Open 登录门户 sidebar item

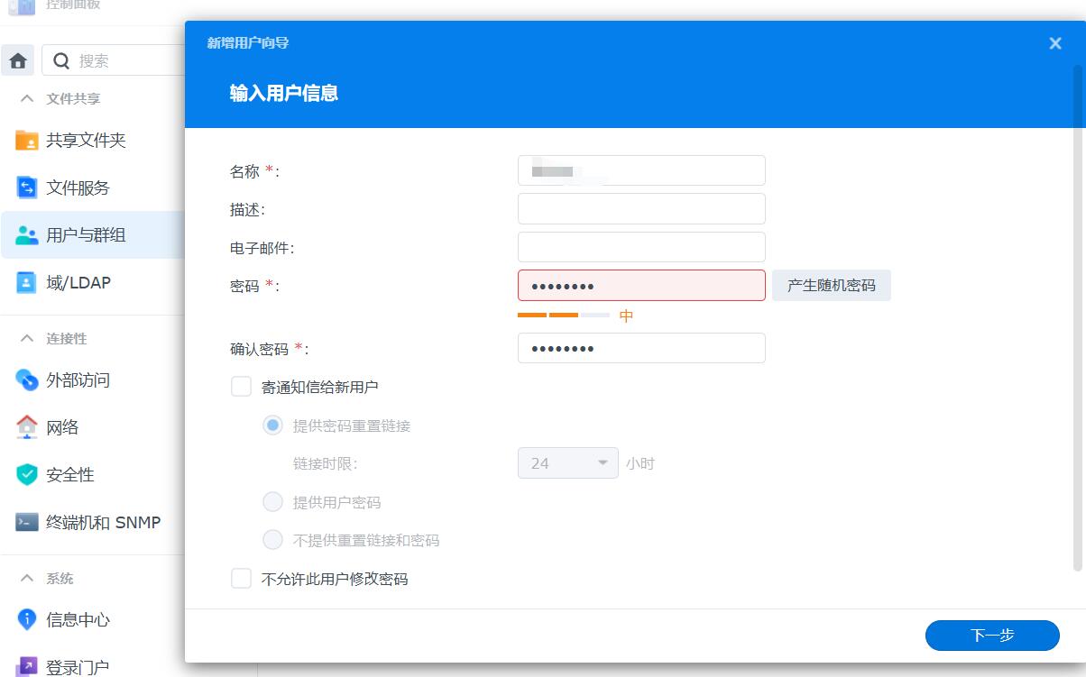(x=77, y=667)
